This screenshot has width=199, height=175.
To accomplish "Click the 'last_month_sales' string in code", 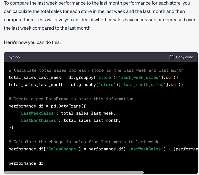I will tap(143, 85).
